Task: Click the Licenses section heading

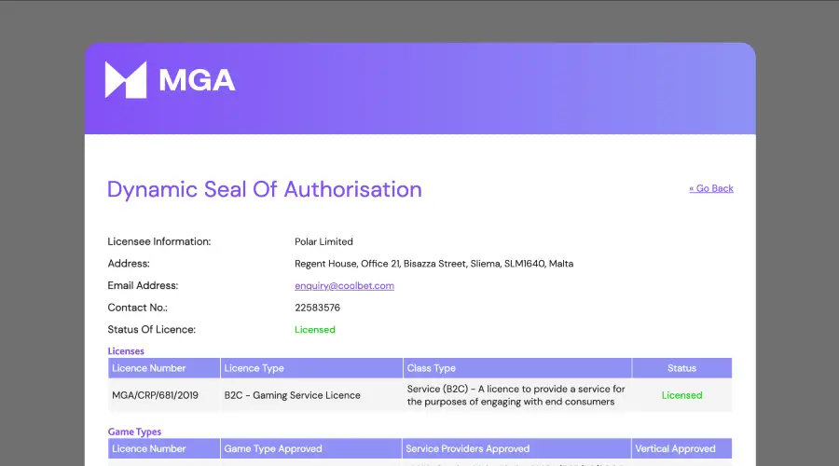Action: [126, 351]
